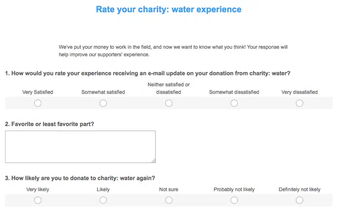Select the Somewhat dissatisfied radio button

[234, 103]
